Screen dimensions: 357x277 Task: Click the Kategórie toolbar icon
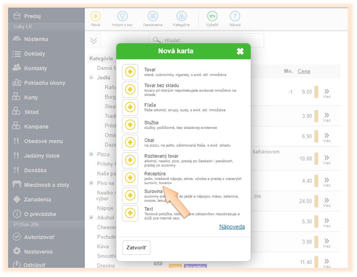point(181,16)
